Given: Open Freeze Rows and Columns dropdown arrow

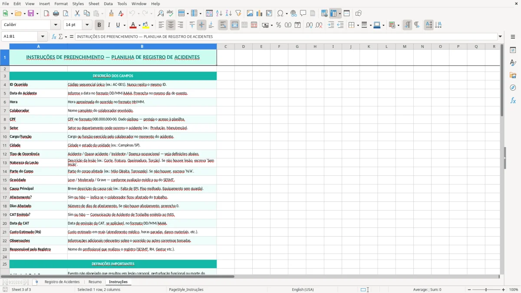Looking at the screenshot, I should pos(340,13).
